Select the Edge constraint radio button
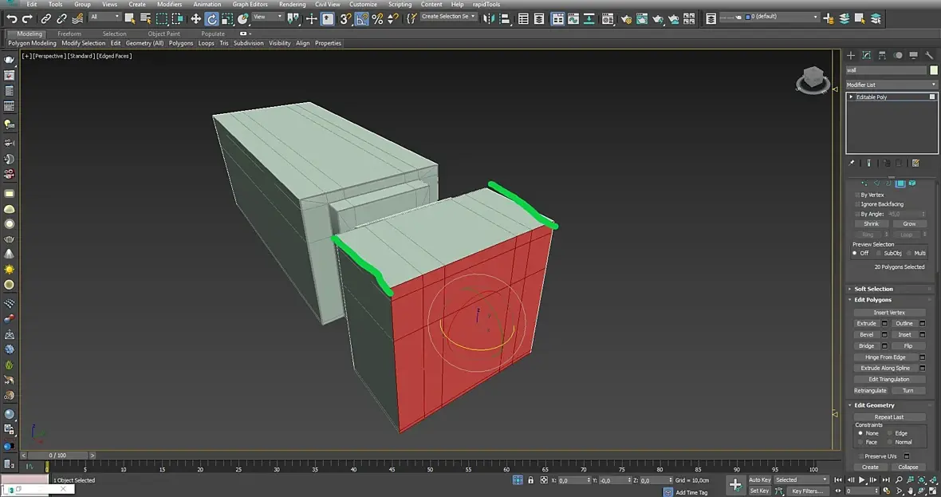Screen dimensions: 941x497 click(890, 433)
